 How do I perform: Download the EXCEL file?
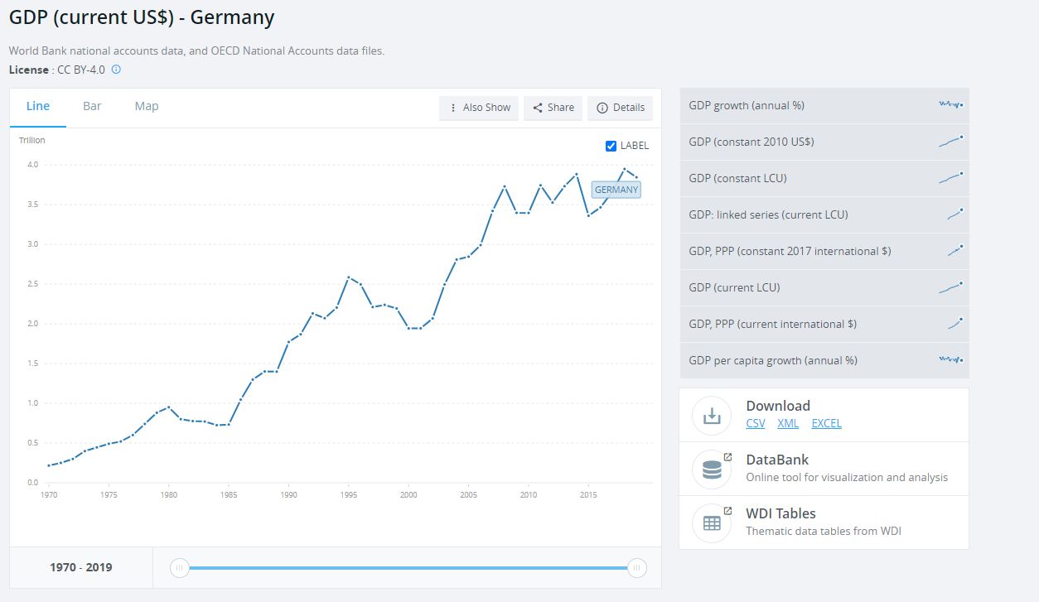pos(826,423)
